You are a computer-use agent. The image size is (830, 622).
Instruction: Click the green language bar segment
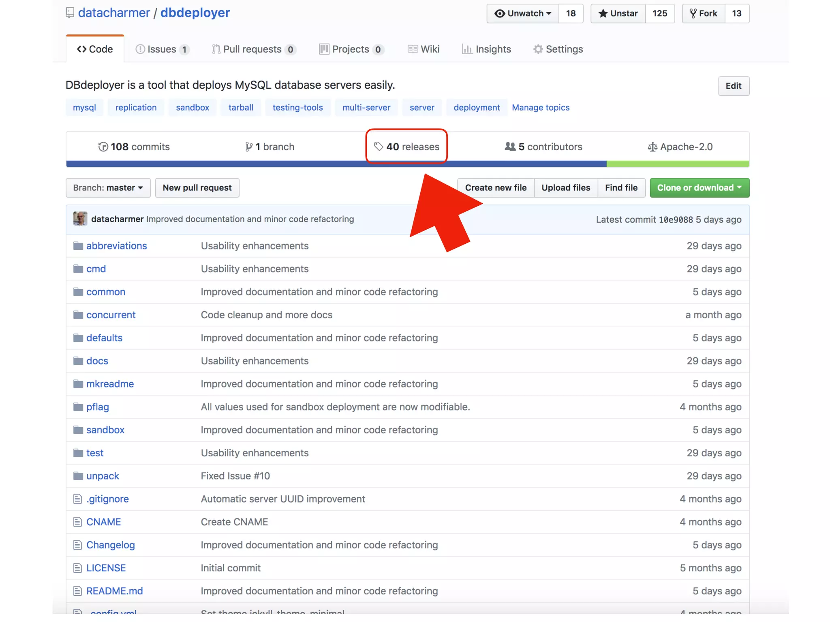click(677, 164)
